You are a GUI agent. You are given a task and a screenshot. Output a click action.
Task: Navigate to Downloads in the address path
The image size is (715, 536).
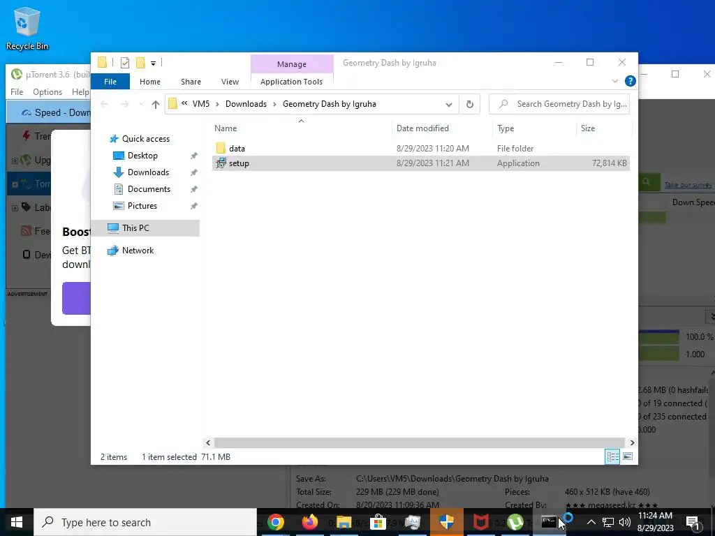(246, 104)
